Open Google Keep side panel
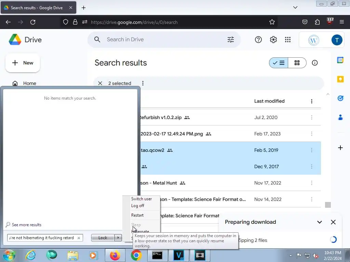The width and height of the screenshot is (350, 262). click(x=340, y=79)
